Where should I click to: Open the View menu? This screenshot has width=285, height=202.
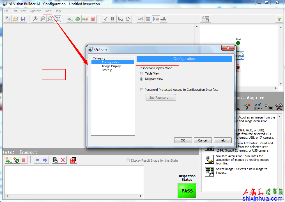pos(23,11)
